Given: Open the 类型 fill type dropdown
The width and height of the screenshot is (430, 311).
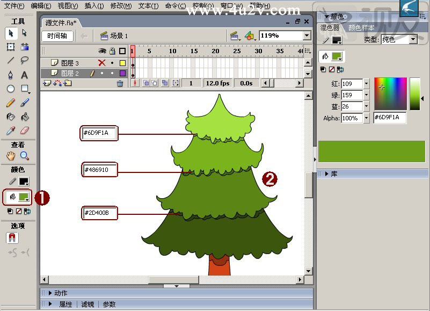Looking at the screenshot, I should click(x=413, y=40).
